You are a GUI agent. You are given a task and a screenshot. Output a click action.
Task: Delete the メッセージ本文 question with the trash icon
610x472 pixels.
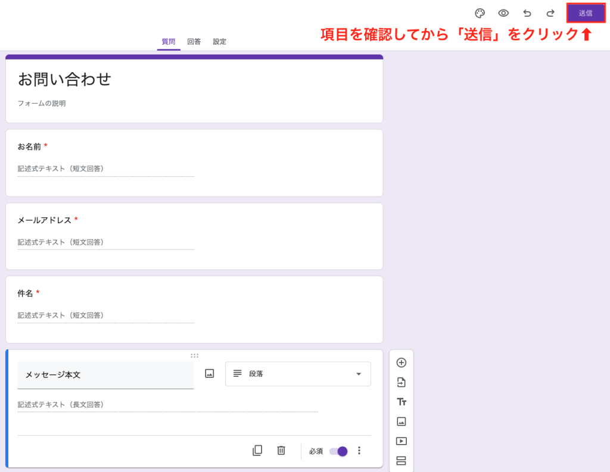(281, 451)
